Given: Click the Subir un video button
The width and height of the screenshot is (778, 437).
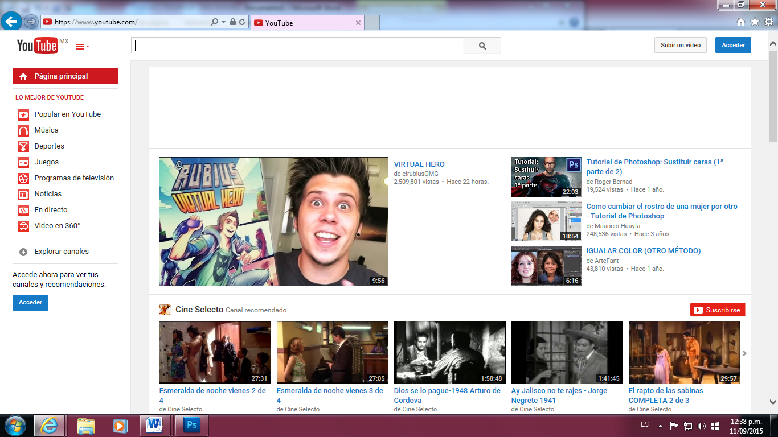Looking at the screenshot, I should pyautogui.click(x=681, y=46).
